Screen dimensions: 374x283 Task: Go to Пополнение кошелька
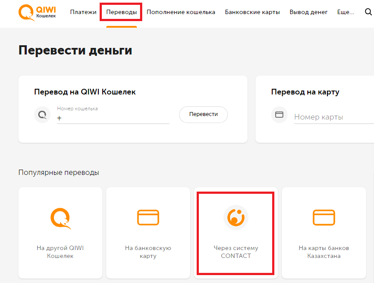pos(181,12)
